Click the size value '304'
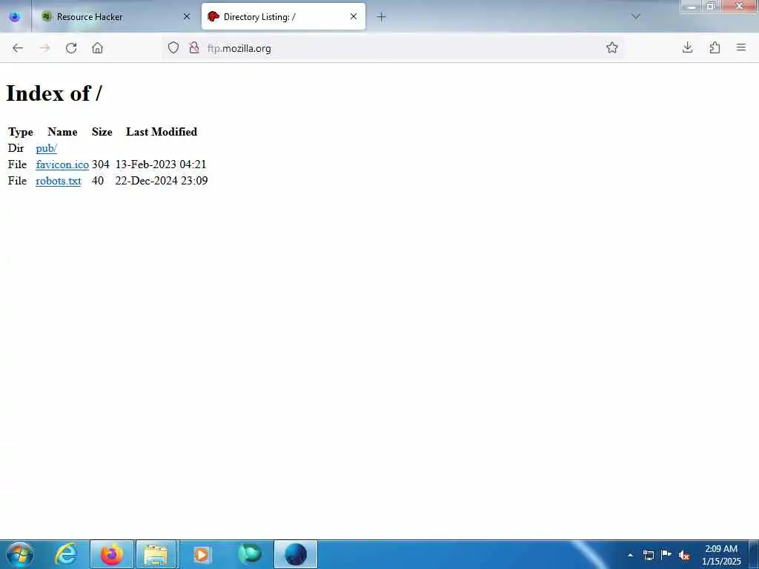The width and height of the screenshot is (759, 569). [x=101, y=164]
